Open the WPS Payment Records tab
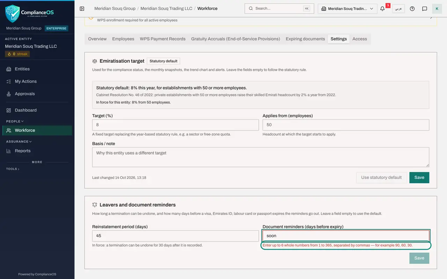 [x=163, y=39]
